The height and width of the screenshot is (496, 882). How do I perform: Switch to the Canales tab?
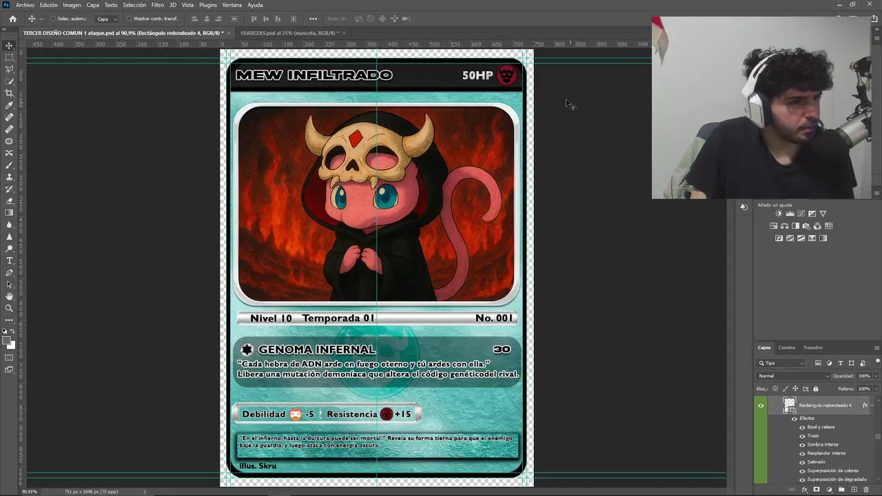pos(787,348)
